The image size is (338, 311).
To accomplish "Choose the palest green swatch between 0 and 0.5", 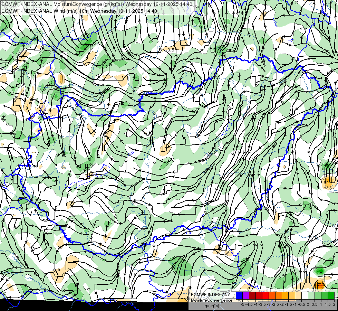I will coord(311,295).
